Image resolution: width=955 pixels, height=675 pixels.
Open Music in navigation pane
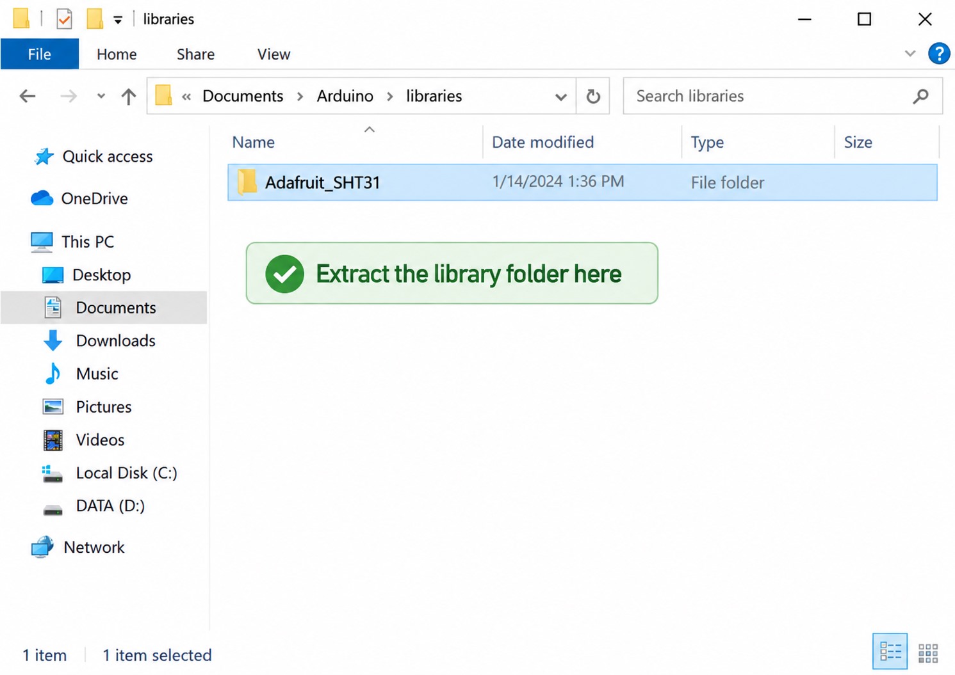click(97, 374)
